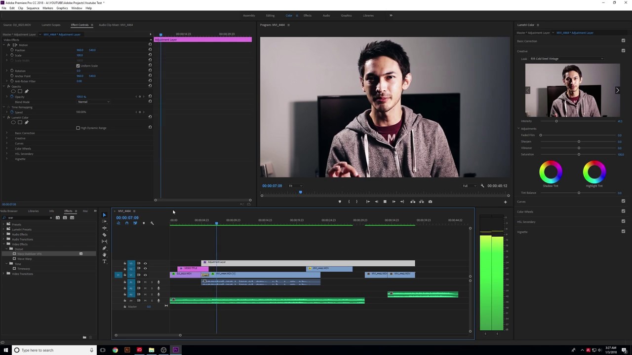The height and width of the screenshot is (355, 632).
Task: Clear the Effects search field
Action: point(50,217)
